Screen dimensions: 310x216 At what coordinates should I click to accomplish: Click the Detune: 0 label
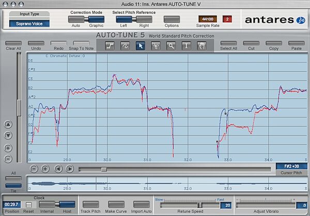point(77,56)
